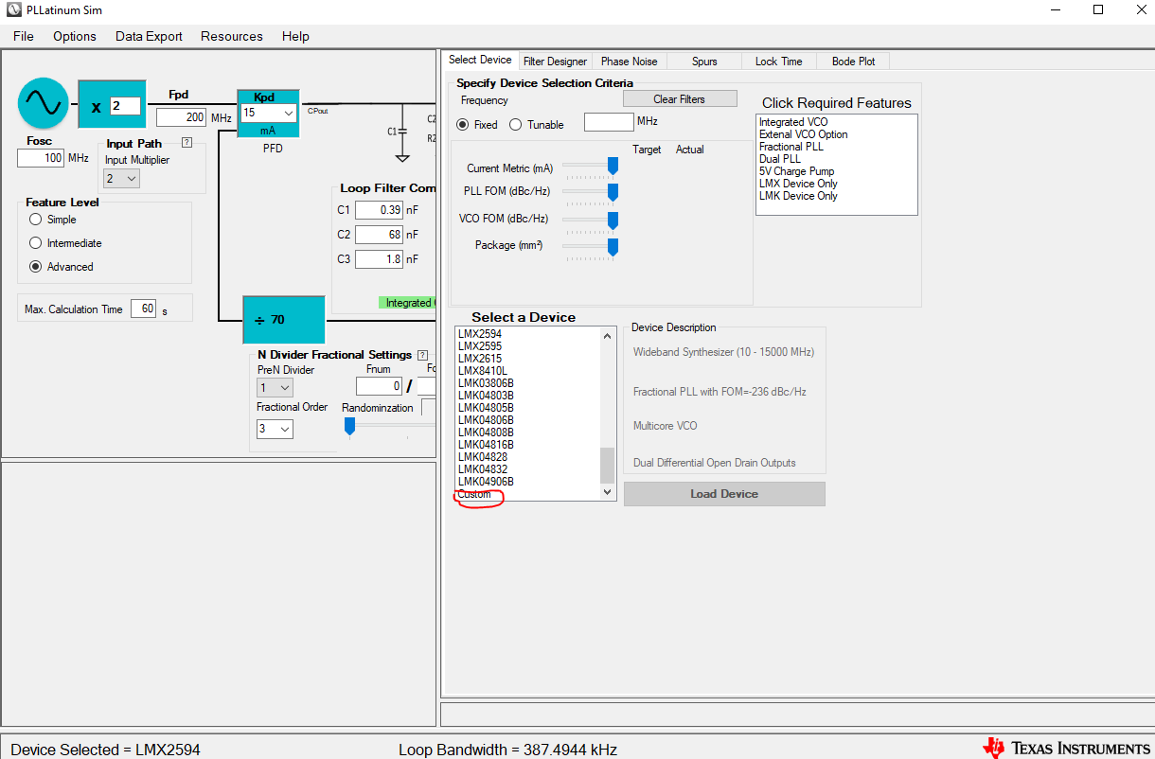Click the Fnum input field
The image size is (1155, 759).
(380, 386)
